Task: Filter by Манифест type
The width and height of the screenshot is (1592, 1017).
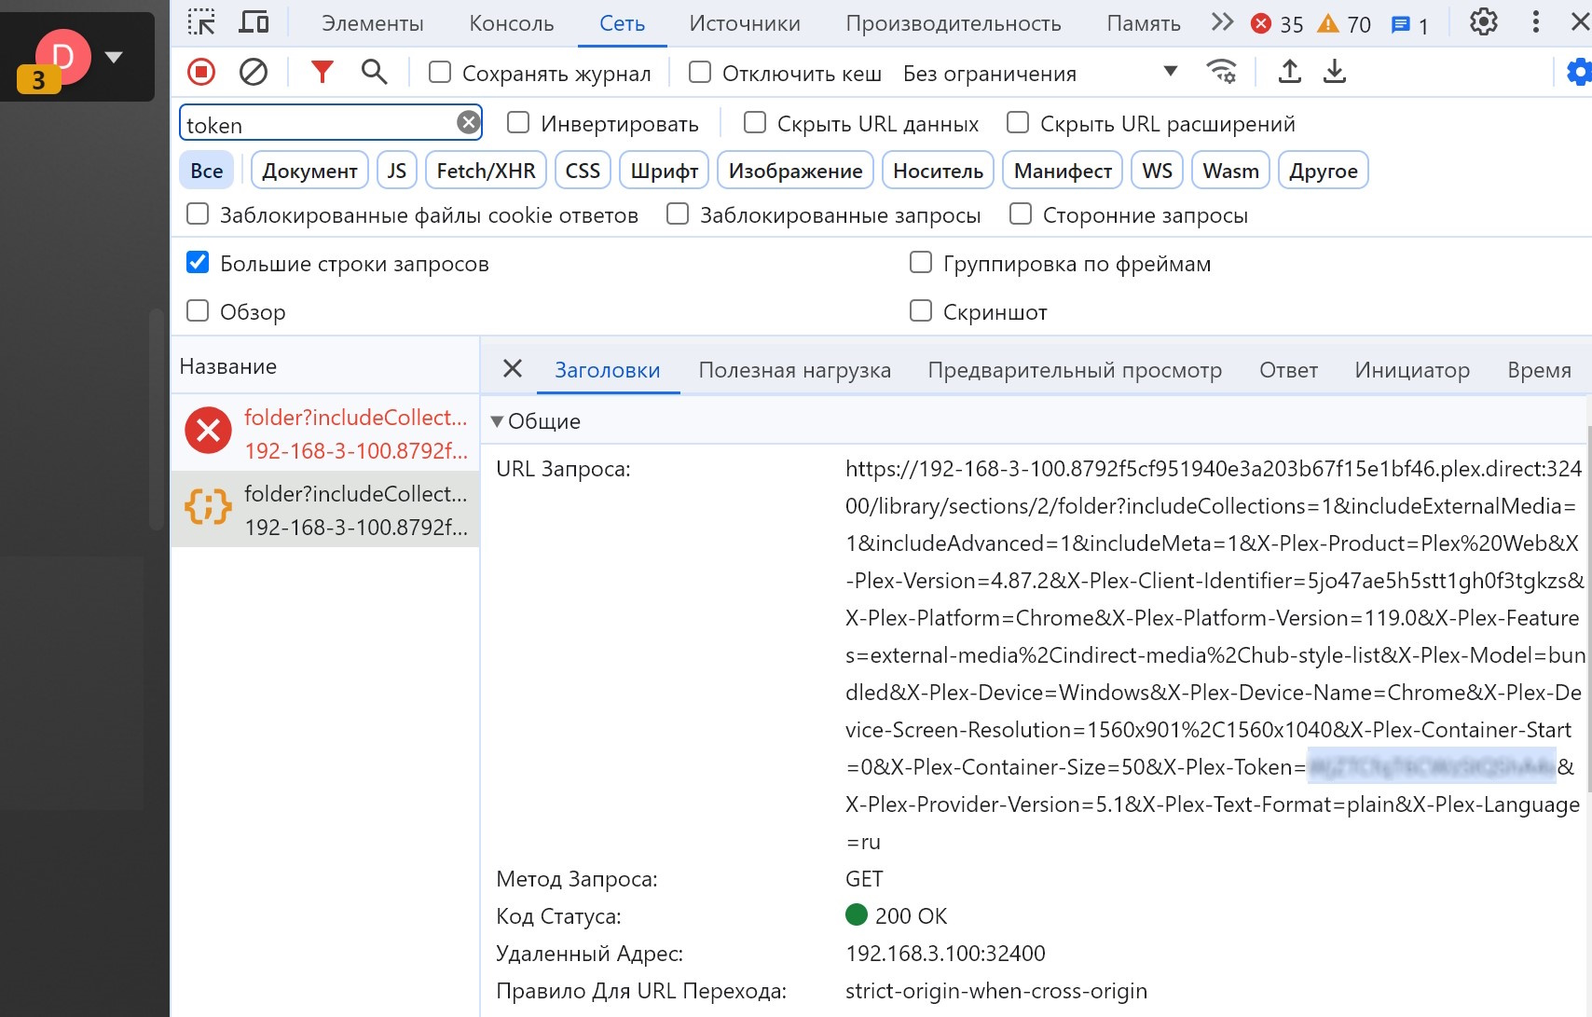Action: coord(1063,171)
